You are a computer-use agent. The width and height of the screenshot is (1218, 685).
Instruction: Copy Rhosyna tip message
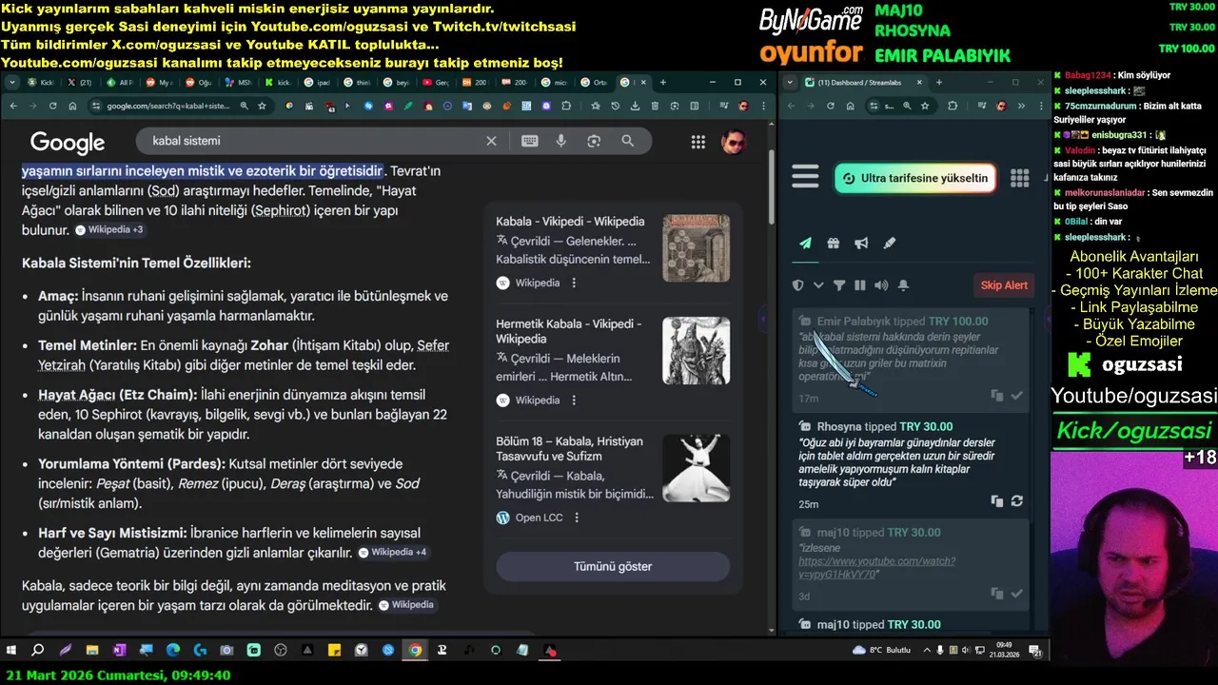tap(997, 501)
